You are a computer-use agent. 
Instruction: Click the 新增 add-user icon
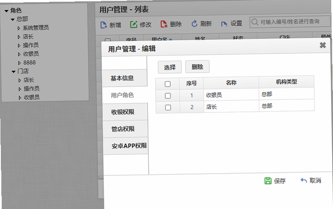(104, 25)
